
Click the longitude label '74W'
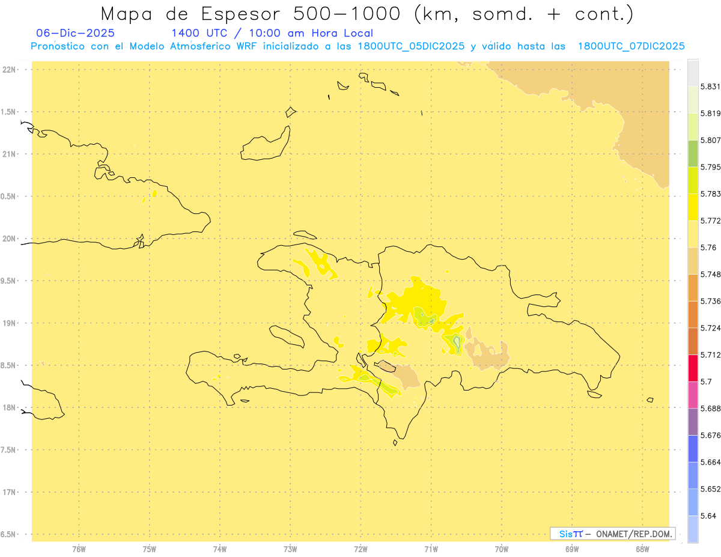tap(220, 549)
